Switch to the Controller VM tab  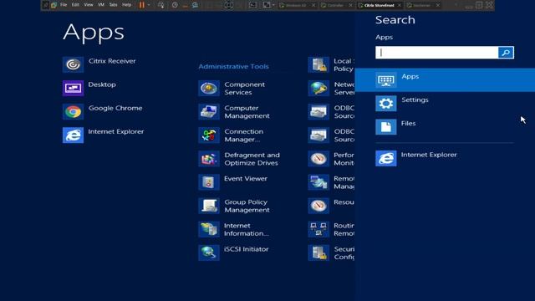pyautogui.click(x=335, y=5)
